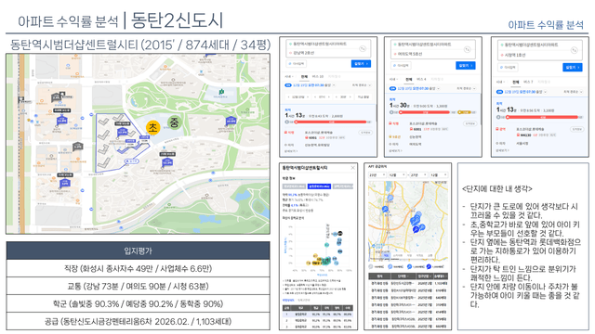Open 상세보기 link in Gangnam route result
The width and height of the screenshot is (595, 334).
point(291,151)
